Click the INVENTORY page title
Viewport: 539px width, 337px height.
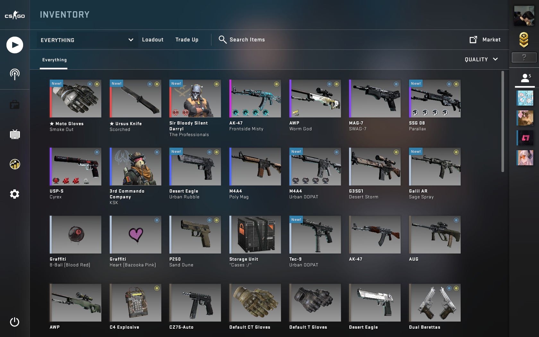[x=65, y=15]
